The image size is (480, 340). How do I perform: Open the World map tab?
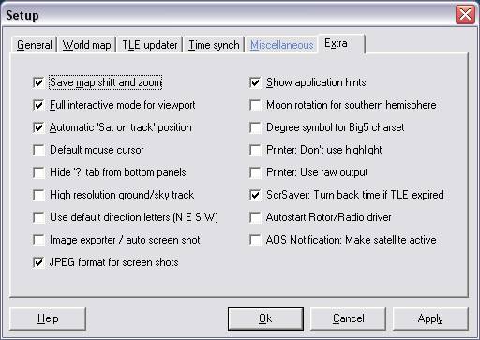[x=86, y=45]
